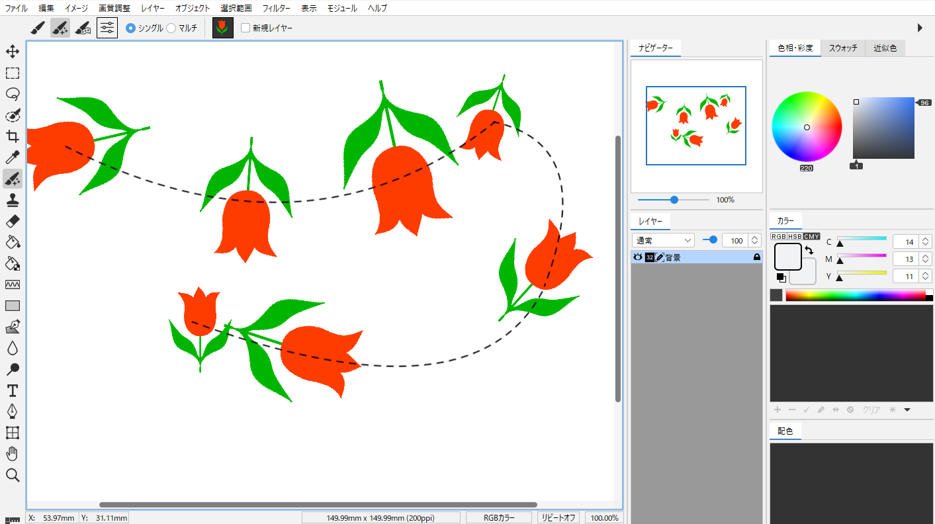Image resolution: width=935 pixels, height=524 pixels.
Task: Select the Zoom magnifier tool
Action: 13,475
